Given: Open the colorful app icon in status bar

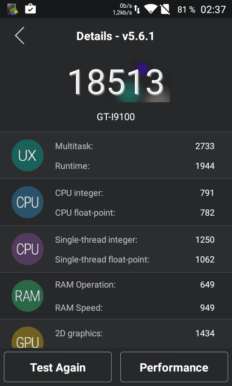Looking at the screenshot, I should 12,10.
